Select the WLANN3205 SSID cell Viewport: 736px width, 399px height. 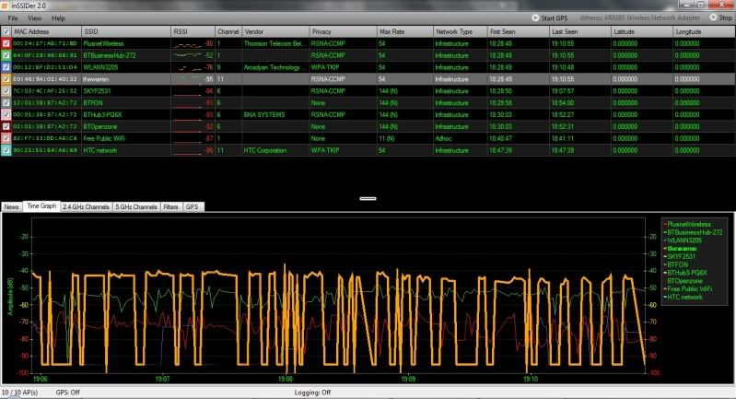pyautogui.click(x=126, y=67)
